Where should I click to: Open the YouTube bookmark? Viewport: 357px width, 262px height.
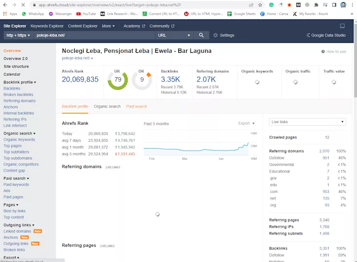click(x=86, y=14)
